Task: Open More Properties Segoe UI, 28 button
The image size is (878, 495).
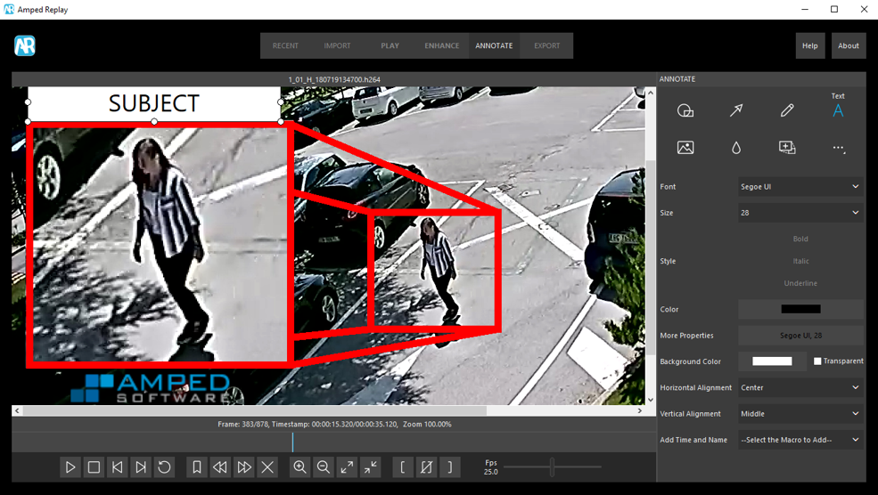Action: coord(800,336)
